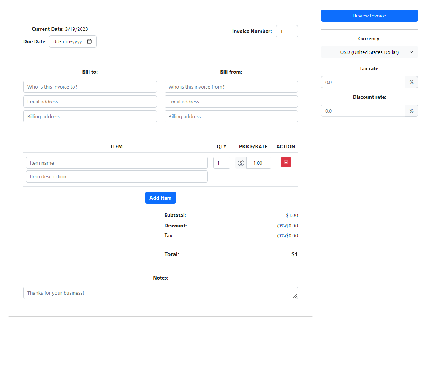
Task: Click the percent symbol beside Tax rate
Action: pos(412,82)
